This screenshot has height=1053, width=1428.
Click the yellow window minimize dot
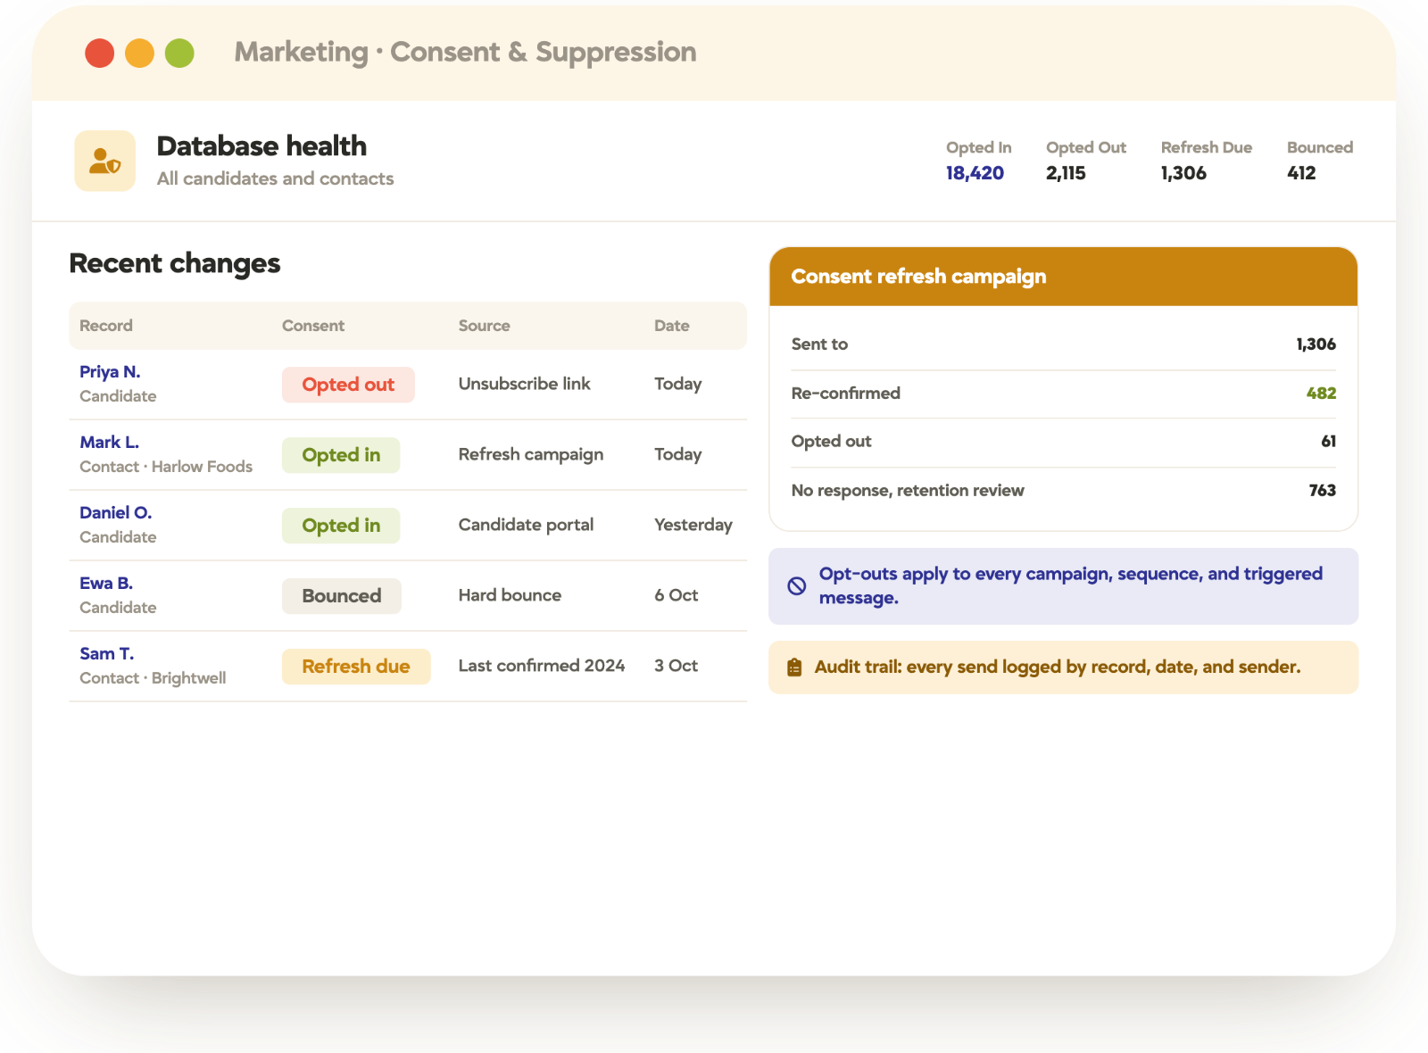click(139, 53)
